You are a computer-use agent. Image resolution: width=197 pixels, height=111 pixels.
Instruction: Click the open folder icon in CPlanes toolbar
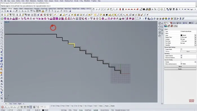[x=43, y=11]
